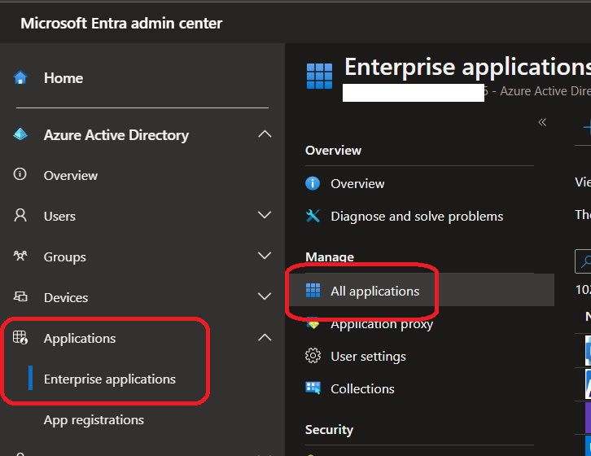Expand the Devices section chevron

click(x=265, y=297)
